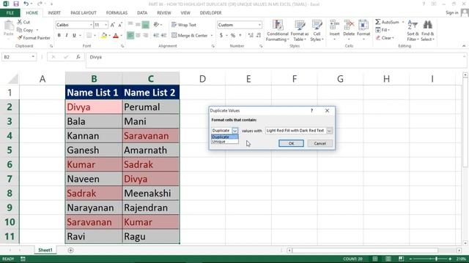Apply accounting dollar format

[x=221, y=36]
